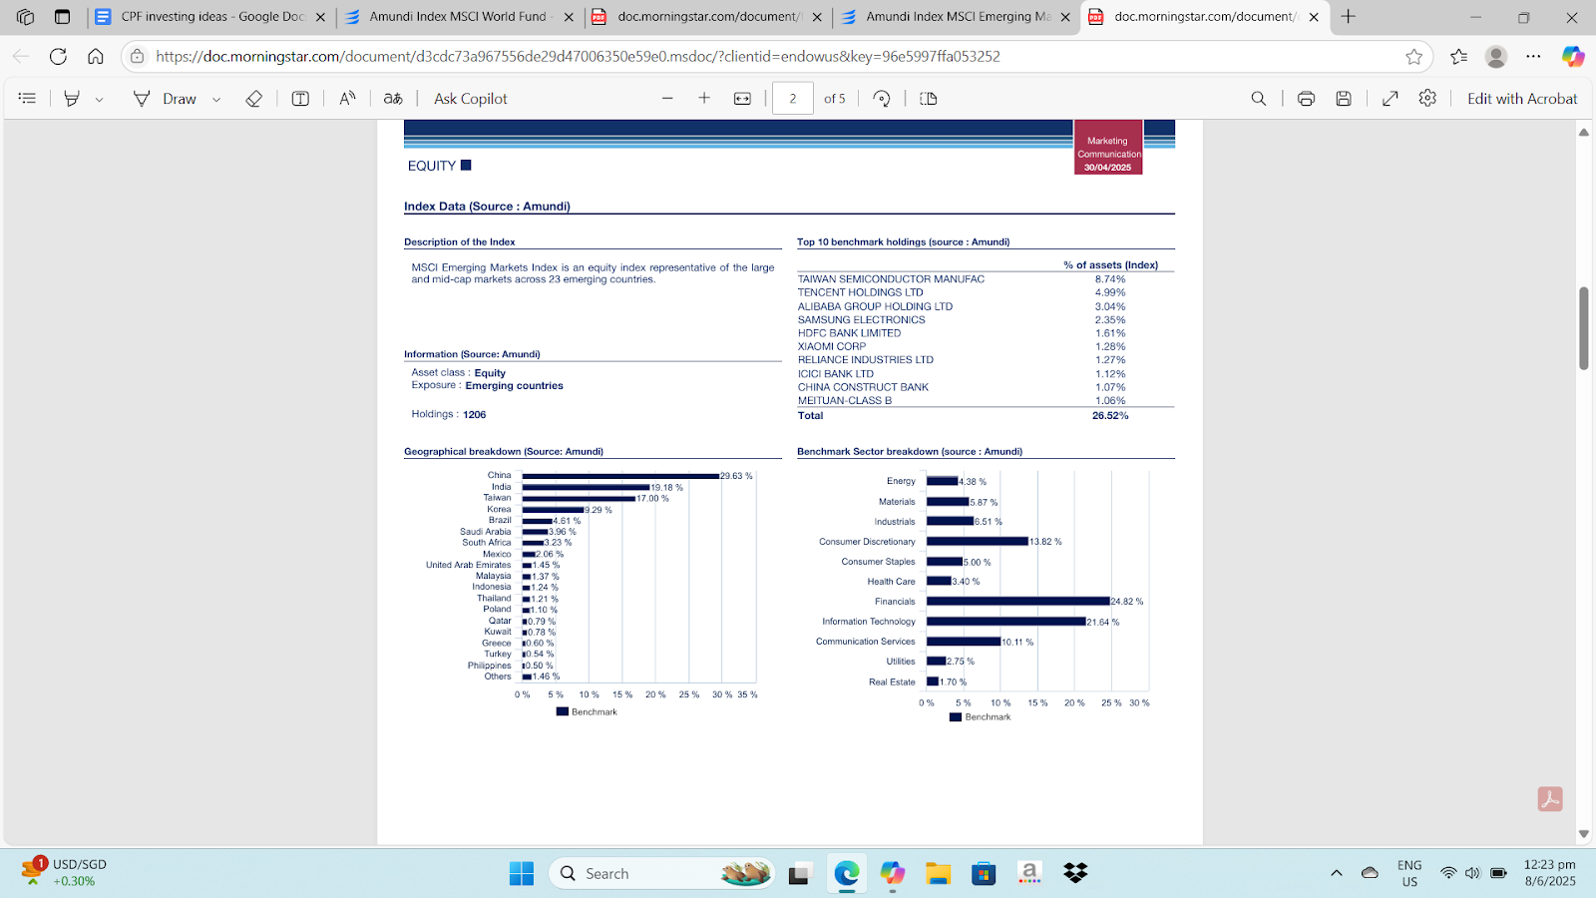Viewport: 1596px width, 898px height.
Task: Click the floating Acrobat icon on page
Action: pos(1550,799)
